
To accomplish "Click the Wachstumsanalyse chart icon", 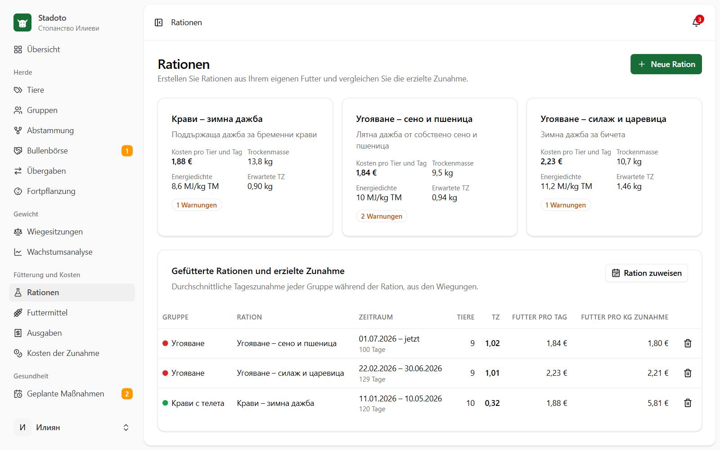I will coord(18,252).
